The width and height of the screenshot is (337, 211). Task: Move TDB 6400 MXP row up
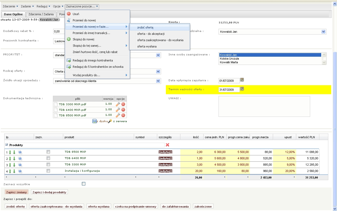pos(10,158)
